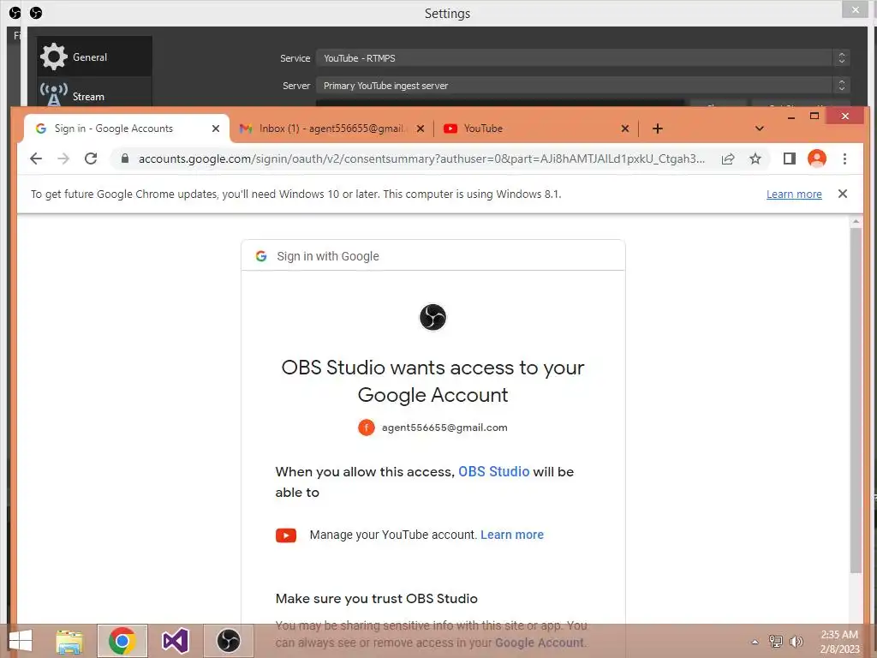Click the taskbar clock showing 2:35 AM
877x658 pixels.
839,642
